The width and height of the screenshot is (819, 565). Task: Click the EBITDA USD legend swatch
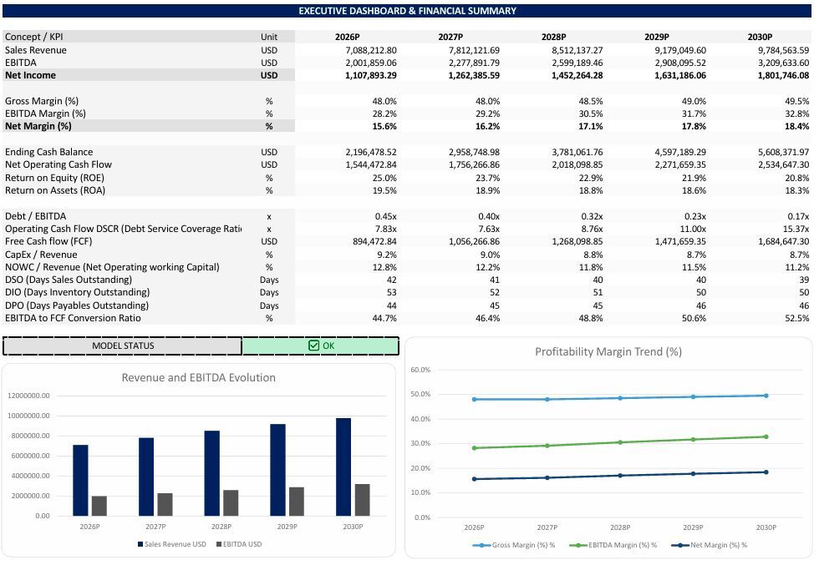(x=219, y=544)
